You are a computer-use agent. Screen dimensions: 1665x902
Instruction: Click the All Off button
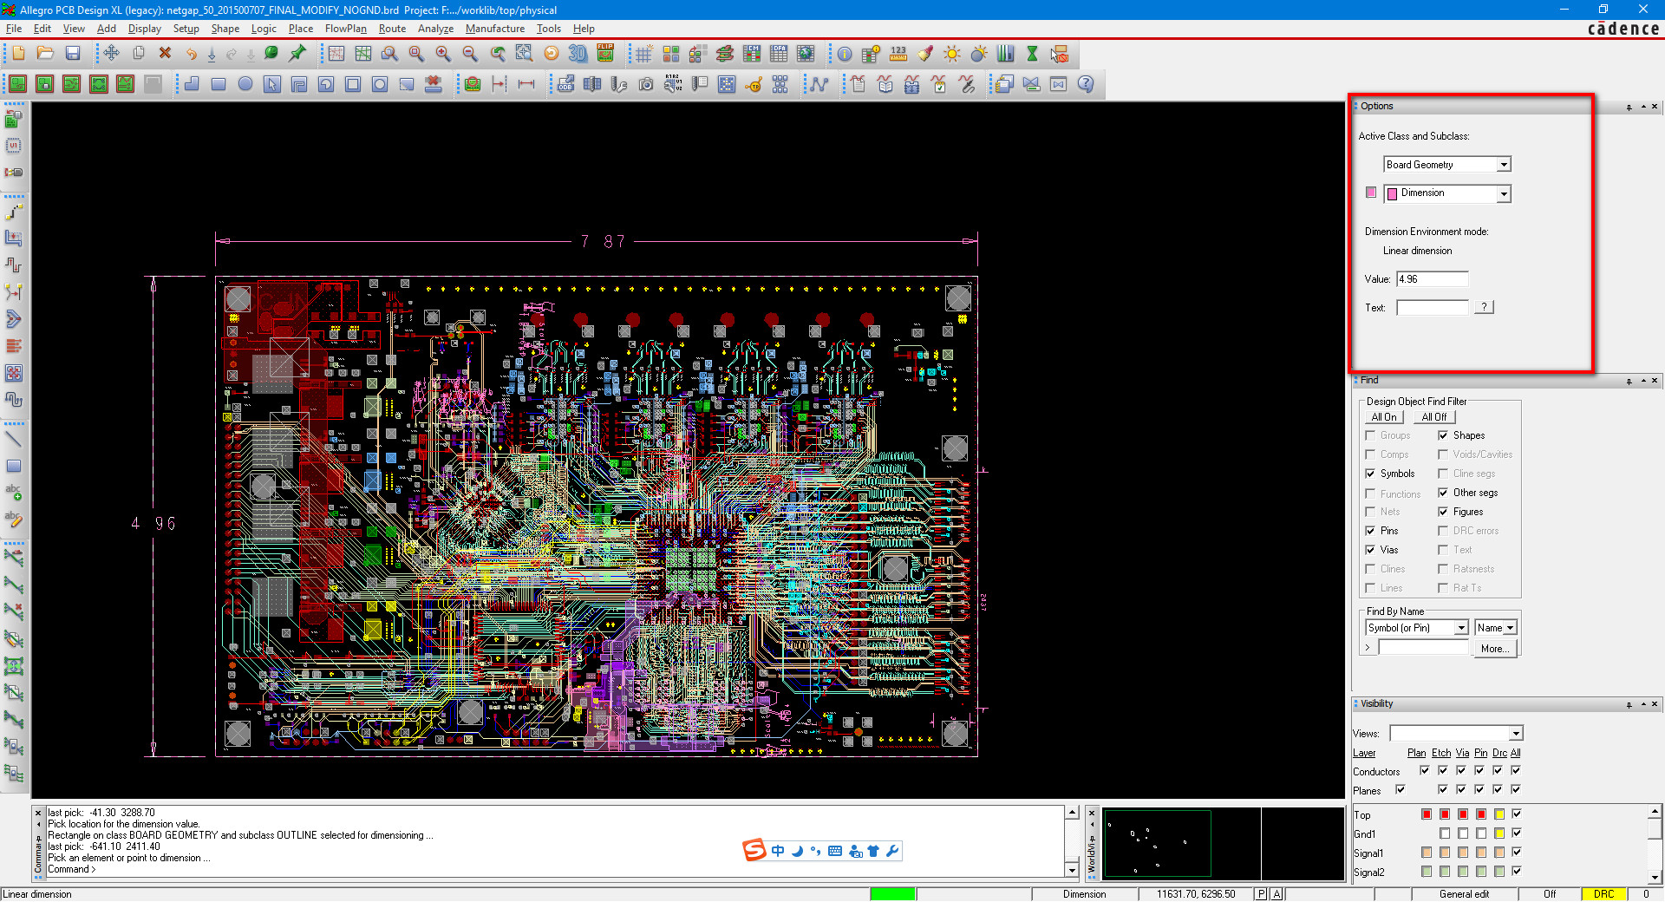(x=1433, y=417)
